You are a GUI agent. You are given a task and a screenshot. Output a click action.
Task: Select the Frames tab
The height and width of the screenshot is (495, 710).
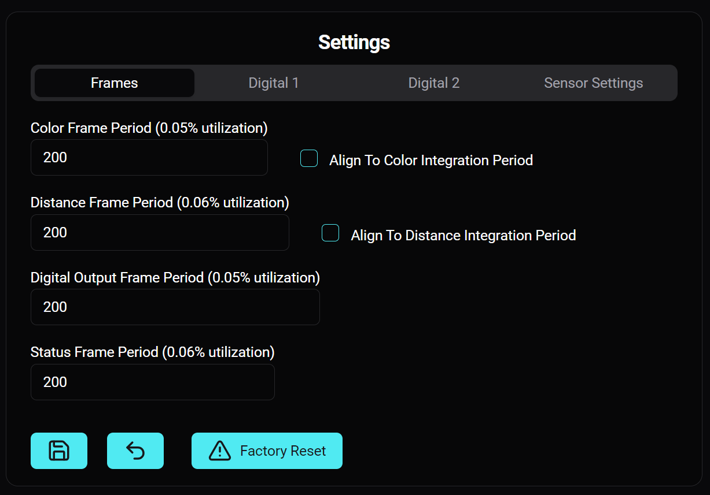coord(113,83)
